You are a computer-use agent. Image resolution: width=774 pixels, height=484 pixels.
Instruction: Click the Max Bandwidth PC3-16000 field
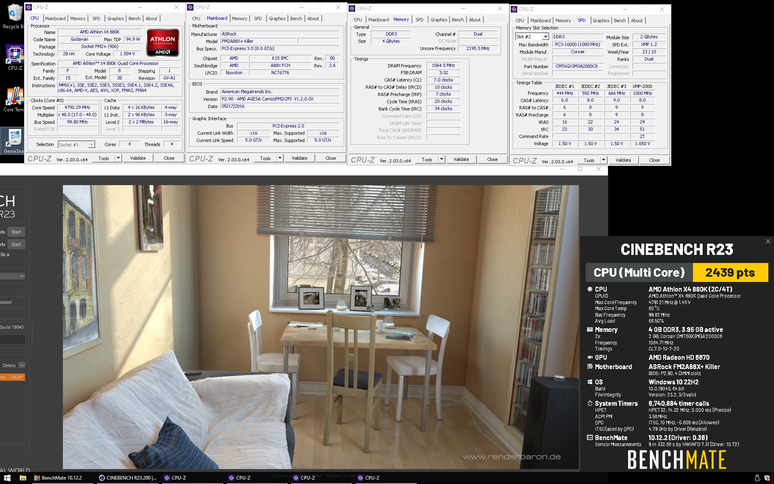coord(577,44)
